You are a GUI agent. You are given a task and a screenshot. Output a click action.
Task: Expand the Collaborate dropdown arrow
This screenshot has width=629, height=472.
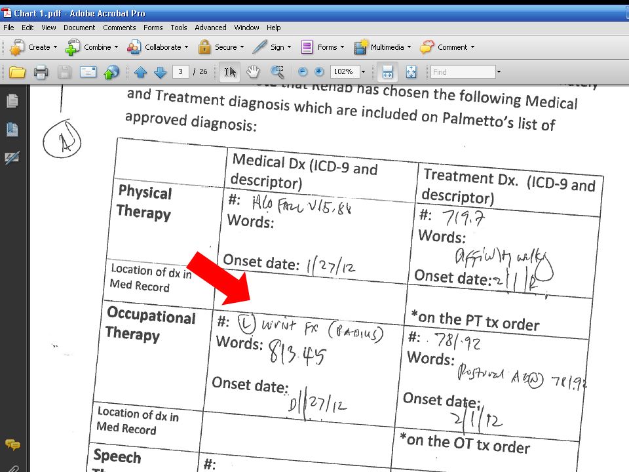[187, 47]
